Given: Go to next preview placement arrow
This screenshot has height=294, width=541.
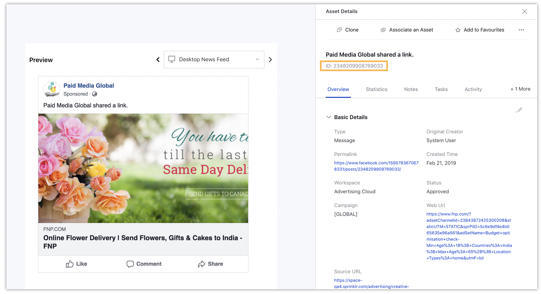Looking at the screenshot, I should click(x=270, y=59).
